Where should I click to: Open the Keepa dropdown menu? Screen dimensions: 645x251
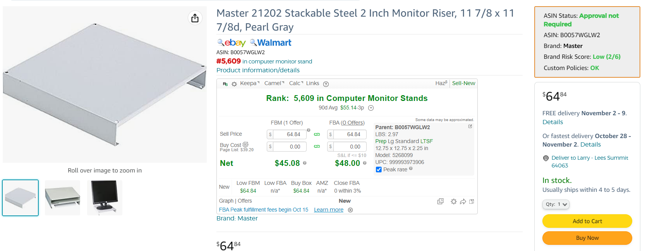[250, 83]
